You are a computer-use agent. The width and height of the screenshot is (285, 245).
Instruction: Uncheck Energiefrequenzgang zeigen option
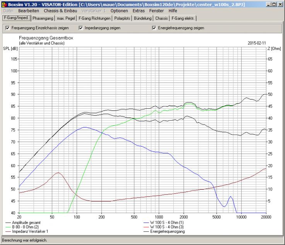pyautogui.click(x=154, y=28)
